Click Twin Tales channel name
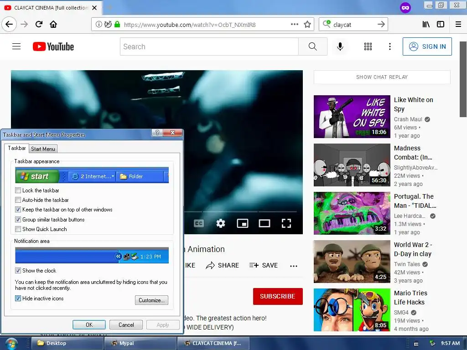 click(x=407, y=264)
